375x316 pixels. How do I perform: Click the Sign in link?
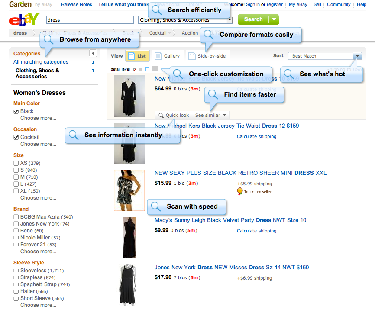(253, 4)
